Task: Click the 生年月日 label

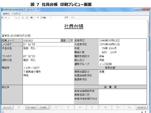Action: (79, 41)
